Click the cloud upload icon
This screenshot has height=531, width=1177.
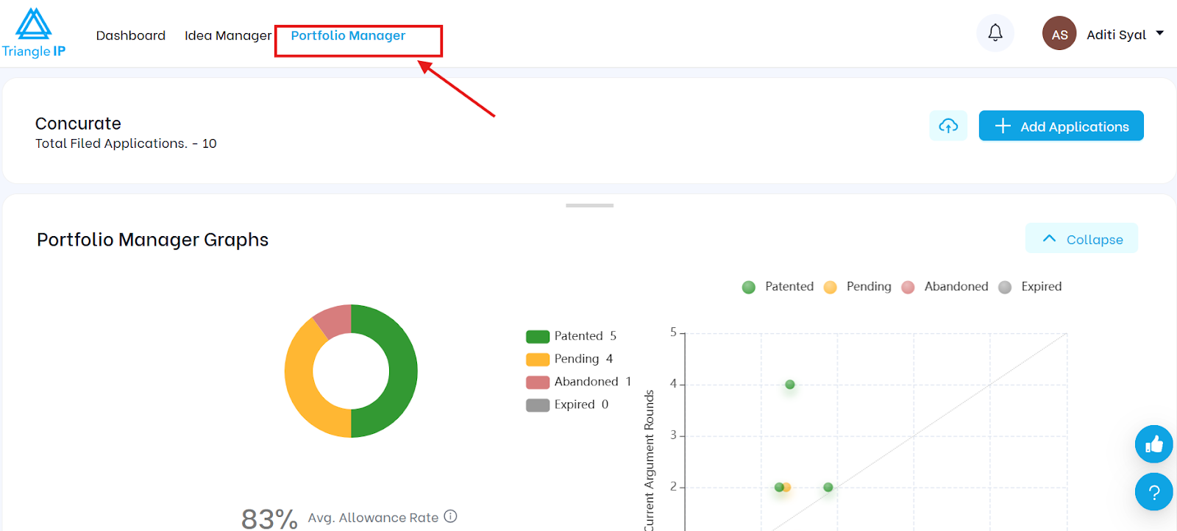[x=948, y=126]
